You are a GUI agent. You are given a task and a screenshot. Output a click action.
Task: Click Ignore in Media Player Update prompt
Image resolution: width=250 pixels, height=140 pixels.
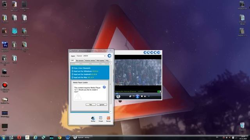click(x=102, y=105)
